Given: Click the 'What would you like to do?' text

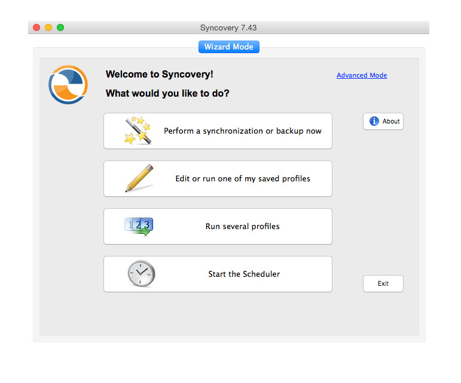Looking at the screenshot, I should point(167,94).
